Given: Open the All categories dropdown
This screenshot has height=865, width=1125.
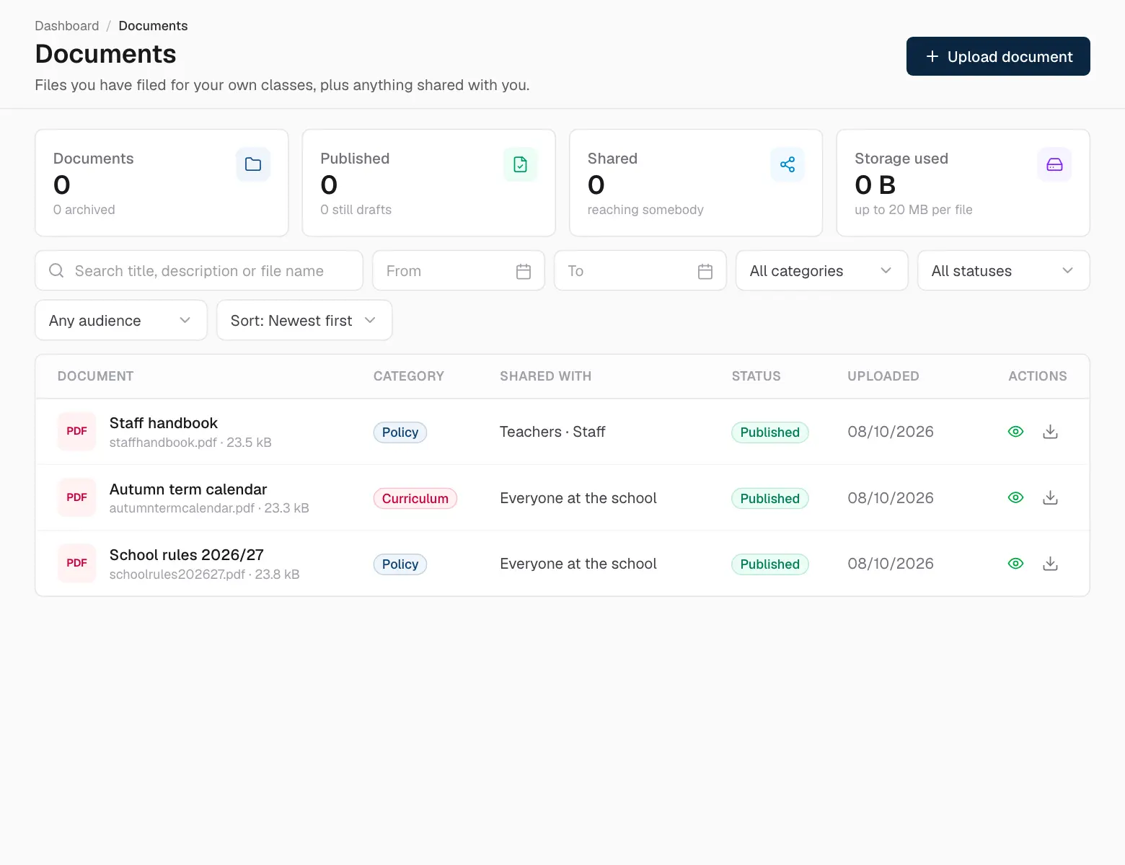Looking at the screenshot, I should pyautogui.click(x=821, y=270).
